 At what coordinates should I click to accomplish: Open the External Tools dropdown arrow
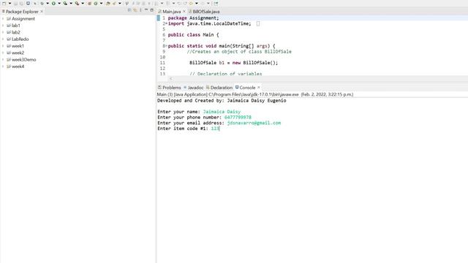point(83,3)
